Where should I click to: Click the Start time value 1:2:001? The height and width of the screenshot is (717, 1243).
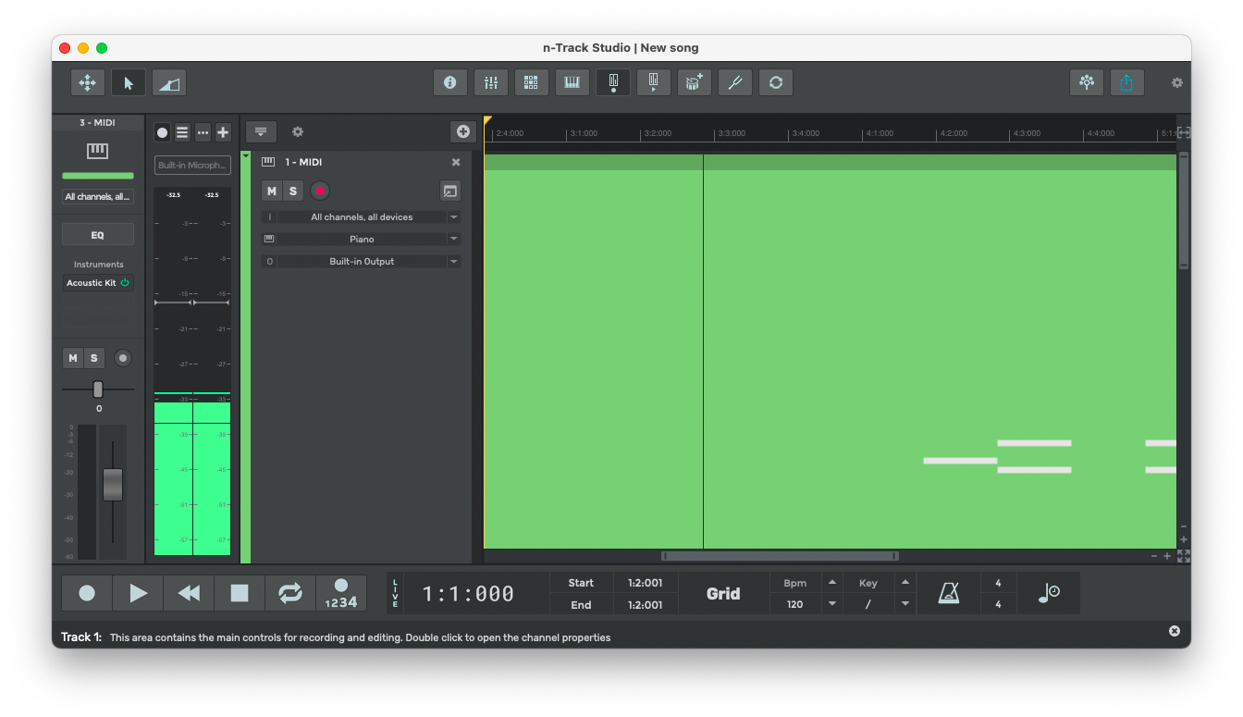pos(646,583)
